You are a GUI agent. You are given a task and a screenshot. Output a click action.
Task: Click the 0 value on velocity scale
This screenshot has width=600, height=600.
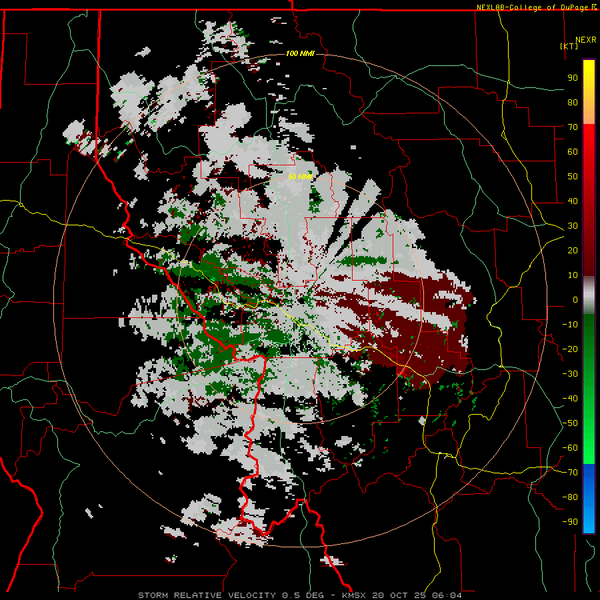pyautogui.click(x=575, y=300)
